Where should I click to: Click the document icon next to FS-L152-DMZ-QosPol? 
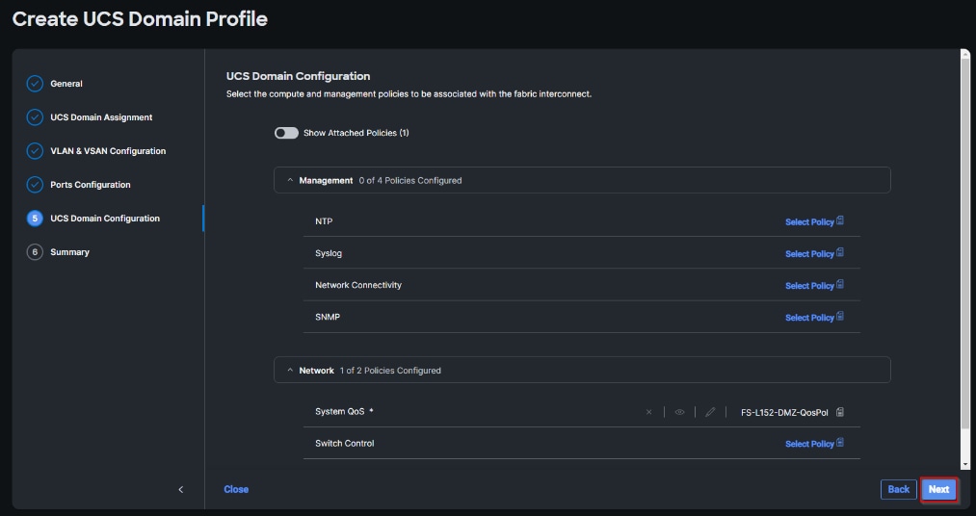[840, 412]
